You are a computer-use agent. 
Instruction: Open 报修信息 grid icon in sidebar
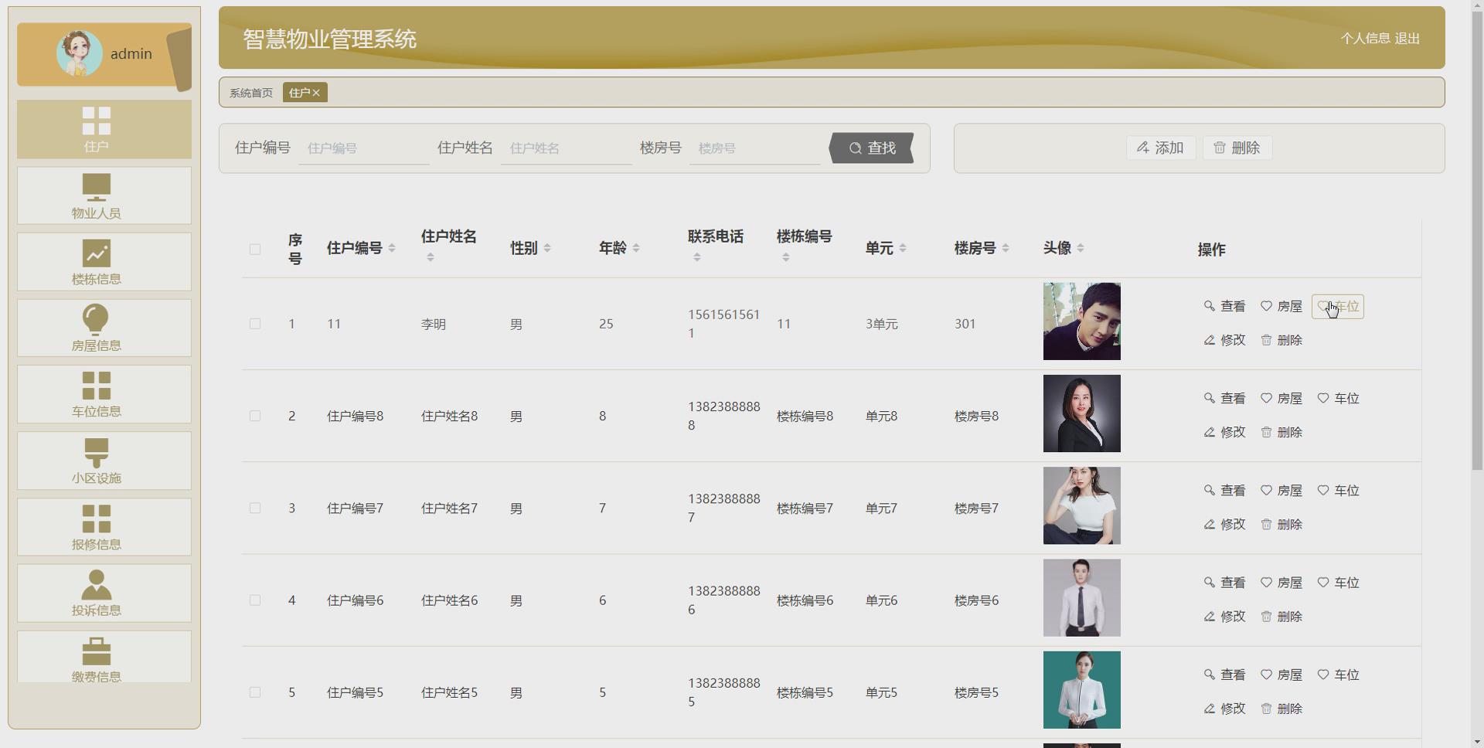point(97,518)
